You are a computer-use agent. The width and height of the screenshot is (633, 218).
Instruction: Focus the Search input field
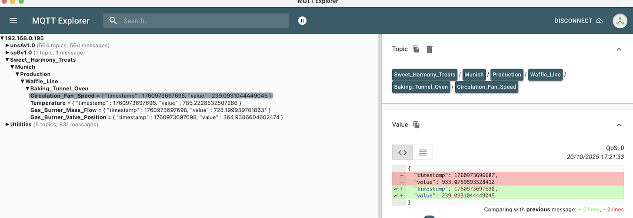pyautogui.click(x=196, y=21)
